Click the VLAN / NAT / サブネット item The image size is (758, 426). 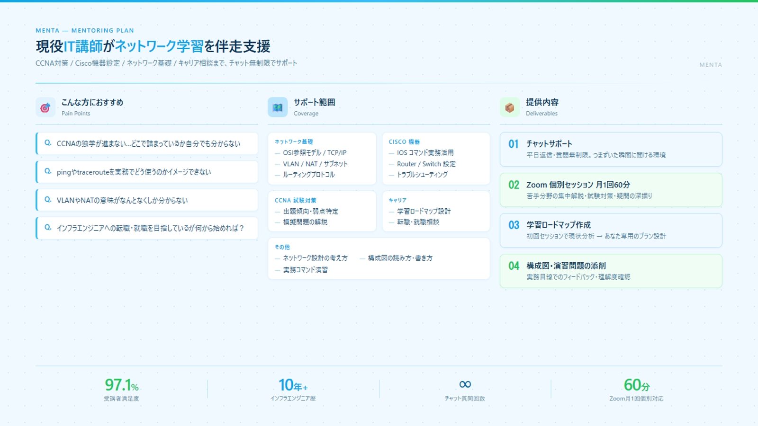(315, 164)
